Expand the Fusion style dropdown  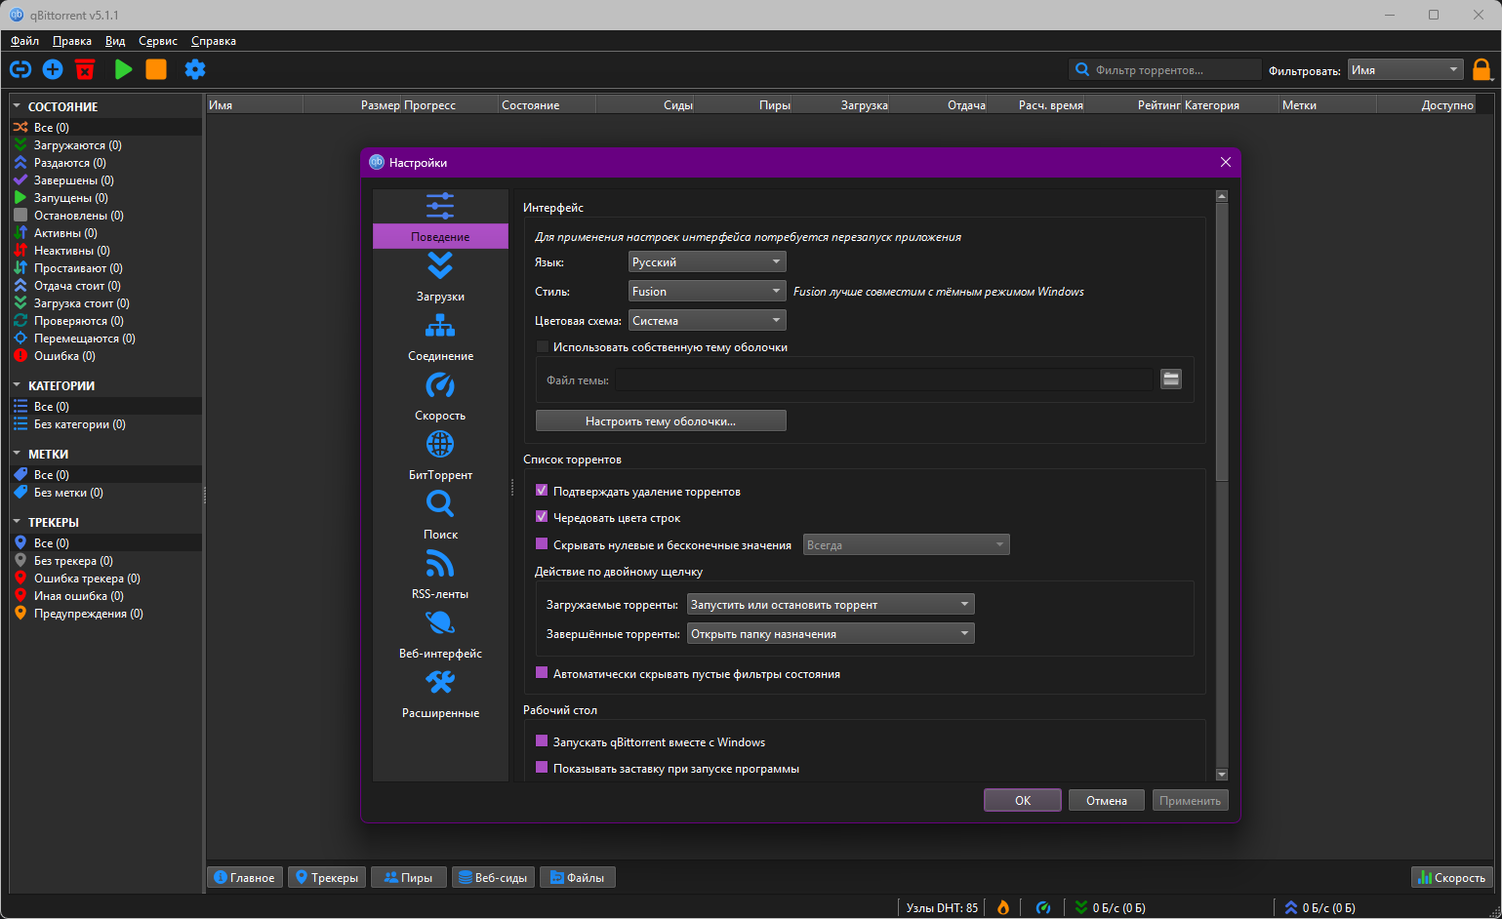tap(708, 291)
